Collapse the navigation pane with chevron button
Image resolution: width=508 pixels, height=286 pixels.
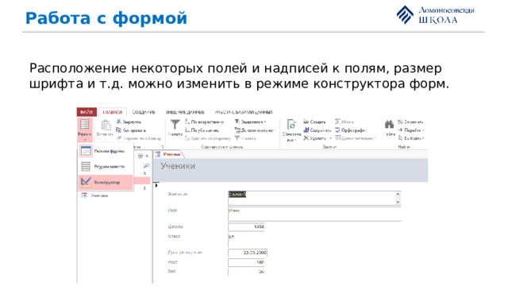(146, 156)
